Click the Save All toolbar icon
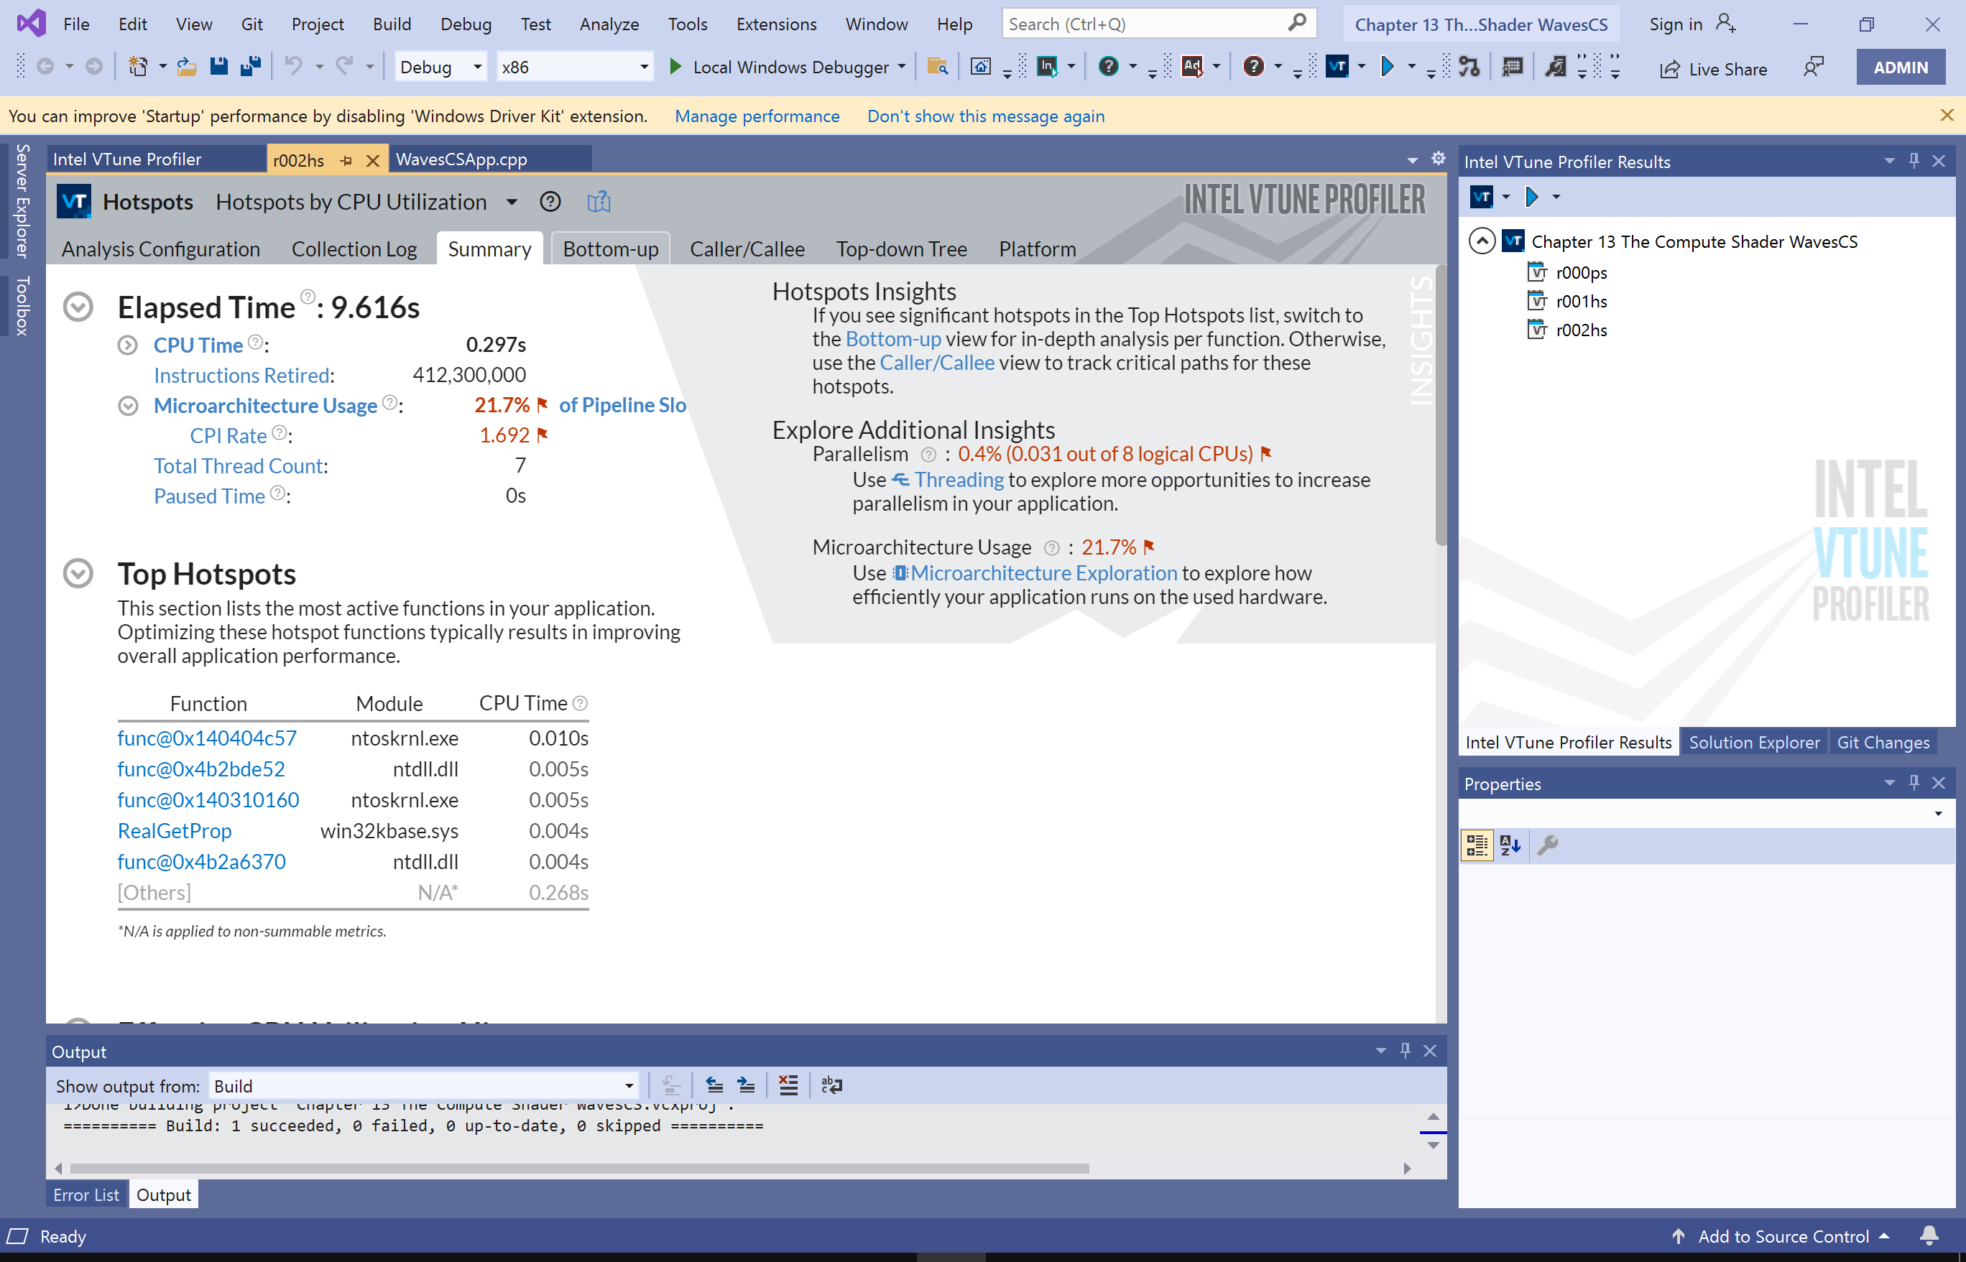 251,66
